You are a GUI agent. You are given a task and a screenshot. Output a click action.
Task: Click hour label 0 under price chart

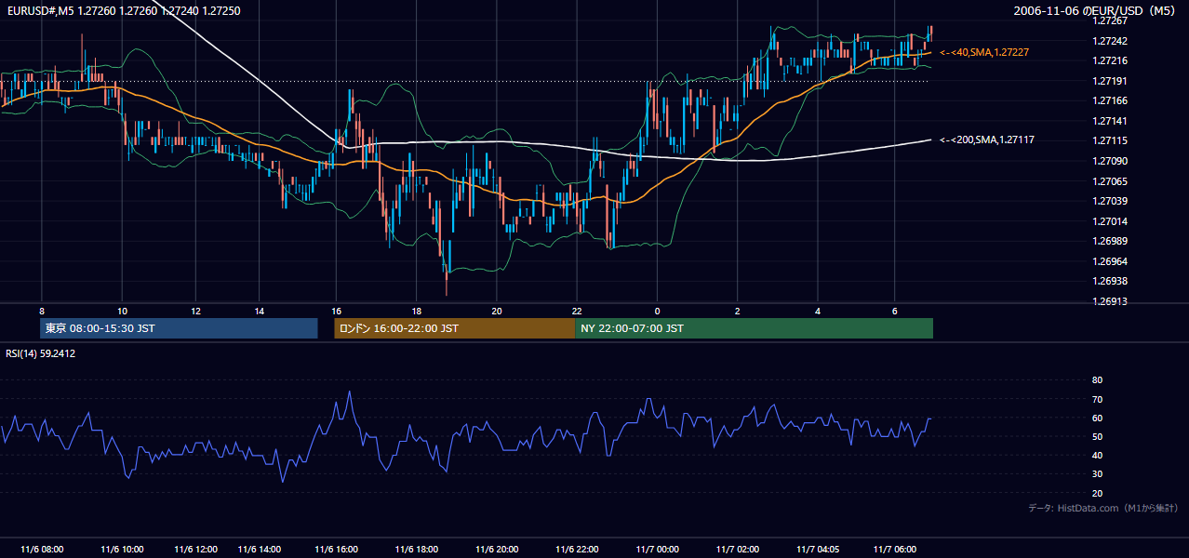[658, 311]
